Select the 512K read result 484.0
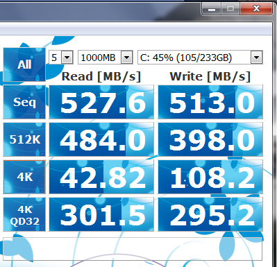 pyautogui.click(x=101, y=139)
